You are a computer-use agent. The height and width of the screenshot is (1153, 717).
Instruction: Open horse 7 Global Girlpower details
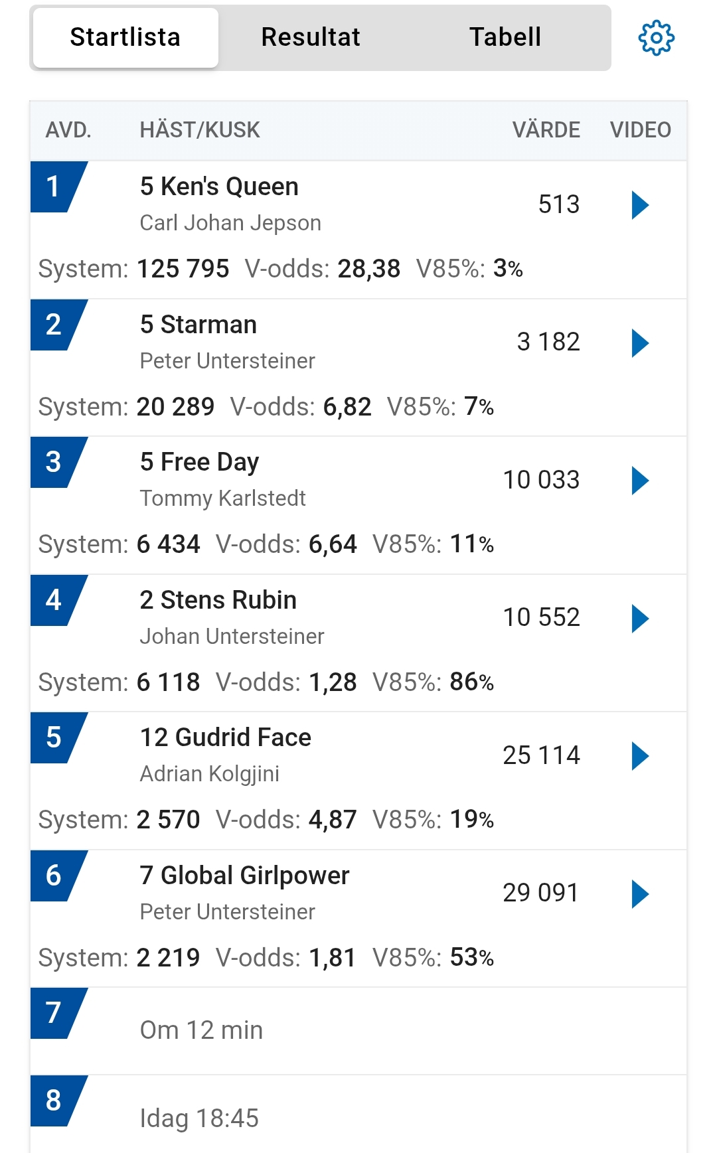[x=244, y=876]
